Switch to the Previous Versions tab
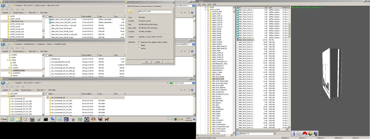Viewport: 370px width, 139px height. [146, 6]
